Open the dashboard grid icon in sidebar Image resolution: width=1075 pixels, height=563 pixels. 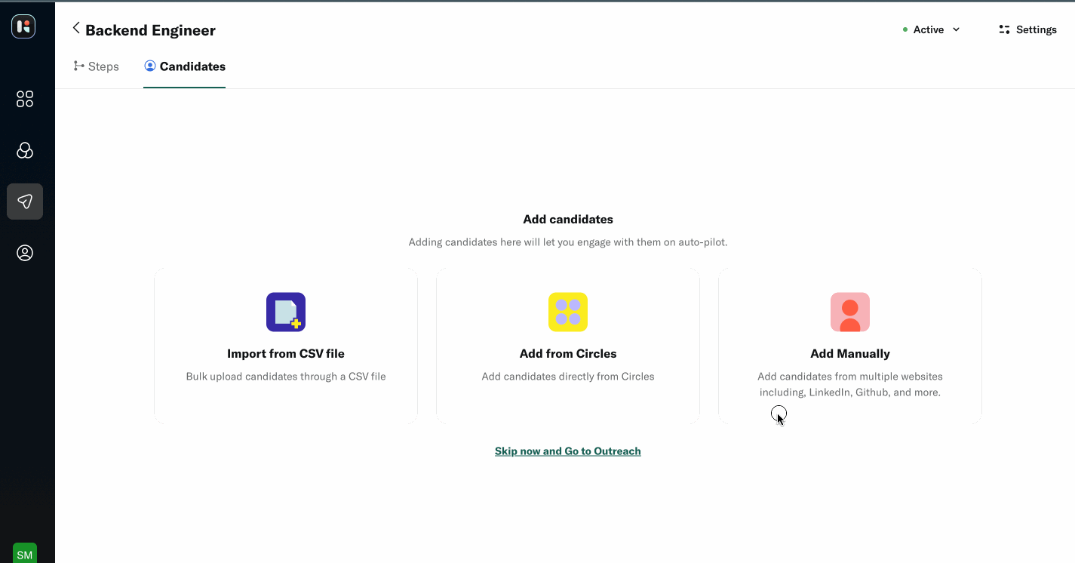point(24,98)
